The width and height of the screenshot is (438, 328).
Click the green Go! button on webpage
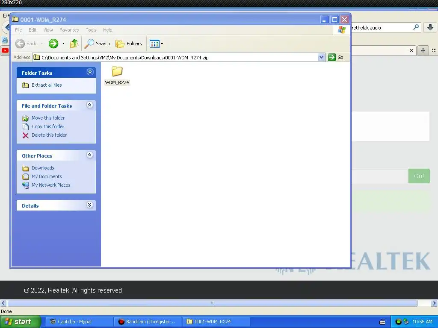[419, 176]
